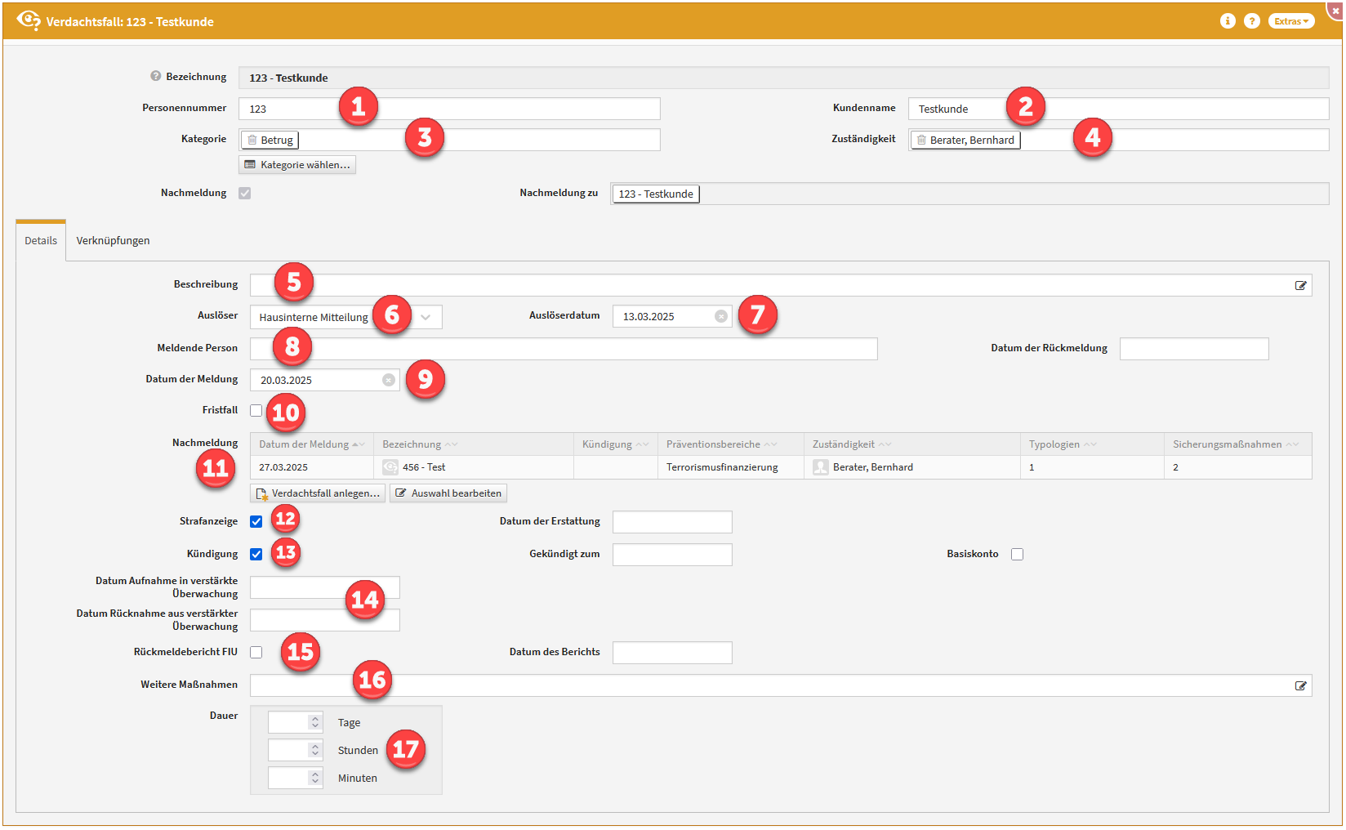Remove Berater, Bernhard using trash icon

pos(921,141)
